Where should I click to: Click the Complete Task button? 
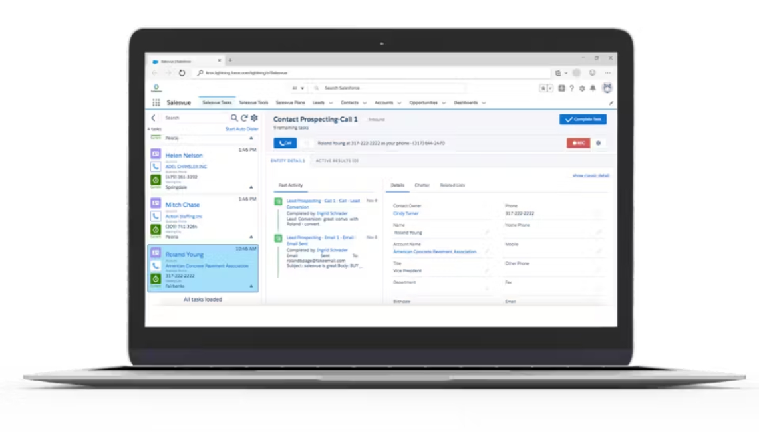[583, 119]
